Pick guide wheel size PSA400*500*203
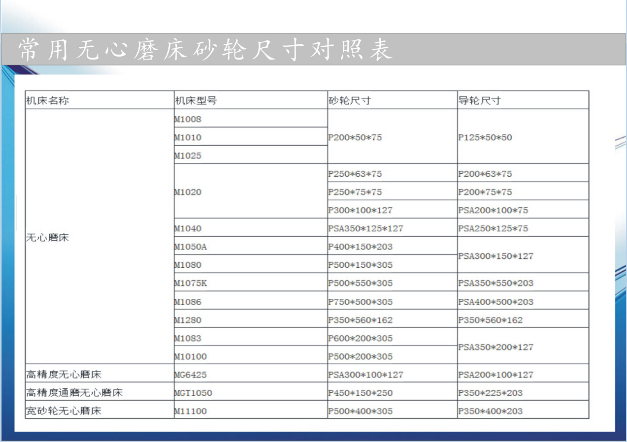This screenshot has height=442, width=627. (523, 300)
